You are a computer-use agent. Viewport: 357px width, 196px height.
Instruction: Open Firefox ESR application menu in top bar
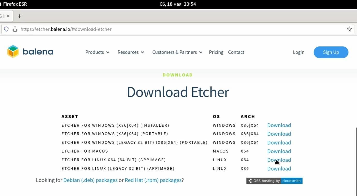[x=13, y=4]
